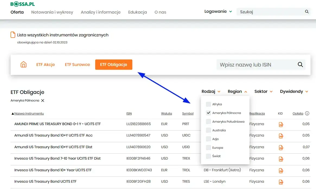Open the KID PDF for AMUNDI PRIME US TREASURY
The height and width of the screenshot is (190, 316).
pyautogui.click(x=281, y=124)
